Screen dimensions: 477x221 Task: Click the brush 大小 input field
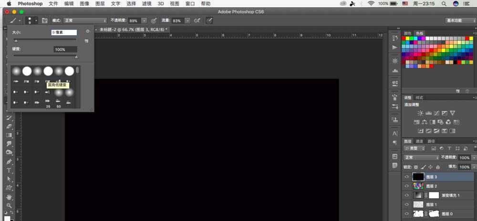pos(64,32)
